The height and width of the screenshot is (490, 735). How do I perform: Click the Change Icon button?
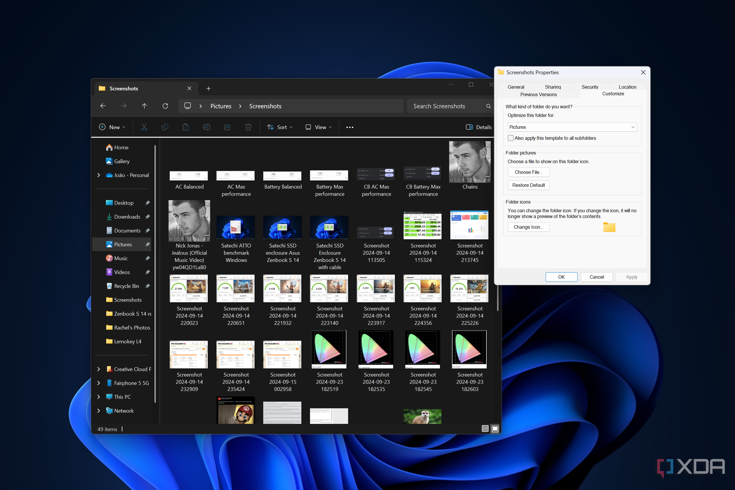point(528,227)
